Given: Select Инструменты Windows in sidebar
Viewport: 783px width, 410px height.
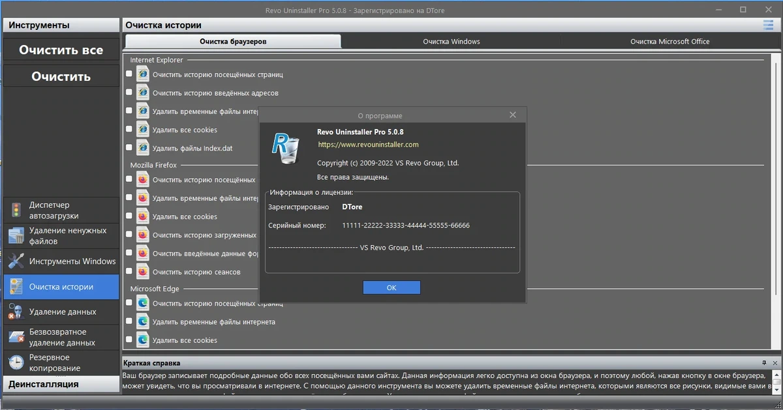Looking at the screenshot, I should pyautogui.click(x=61, y=261).
